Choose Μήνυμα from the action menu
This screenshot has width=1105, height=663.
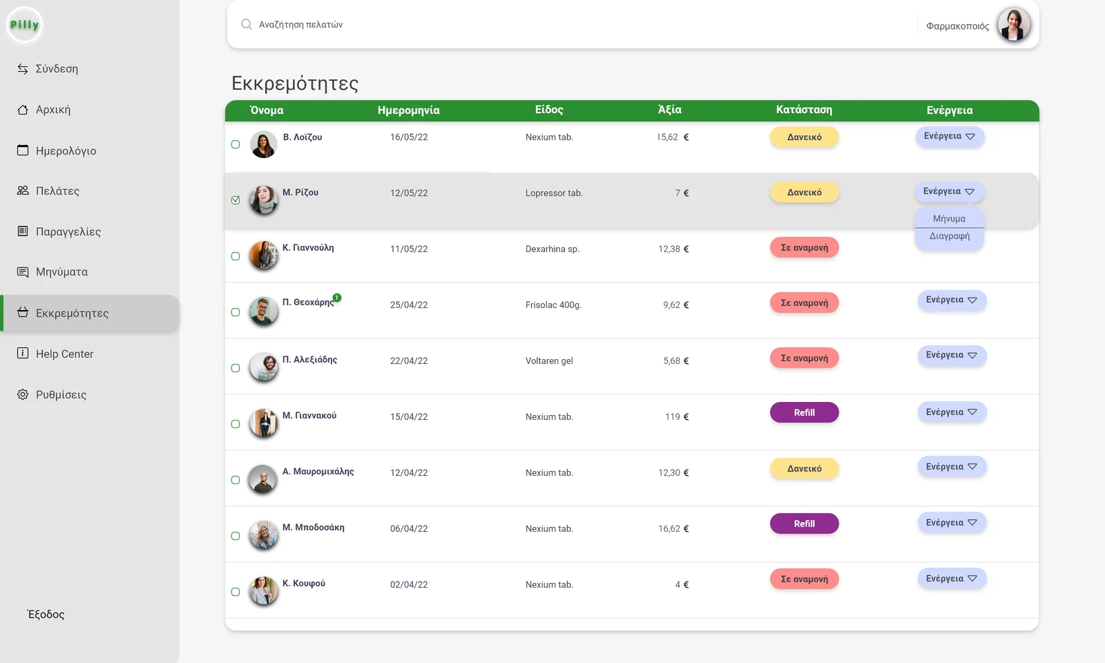coord(950,219)
